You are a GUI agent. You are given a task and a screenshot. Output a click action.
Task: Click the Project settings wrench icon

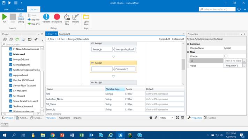[36, 39]
